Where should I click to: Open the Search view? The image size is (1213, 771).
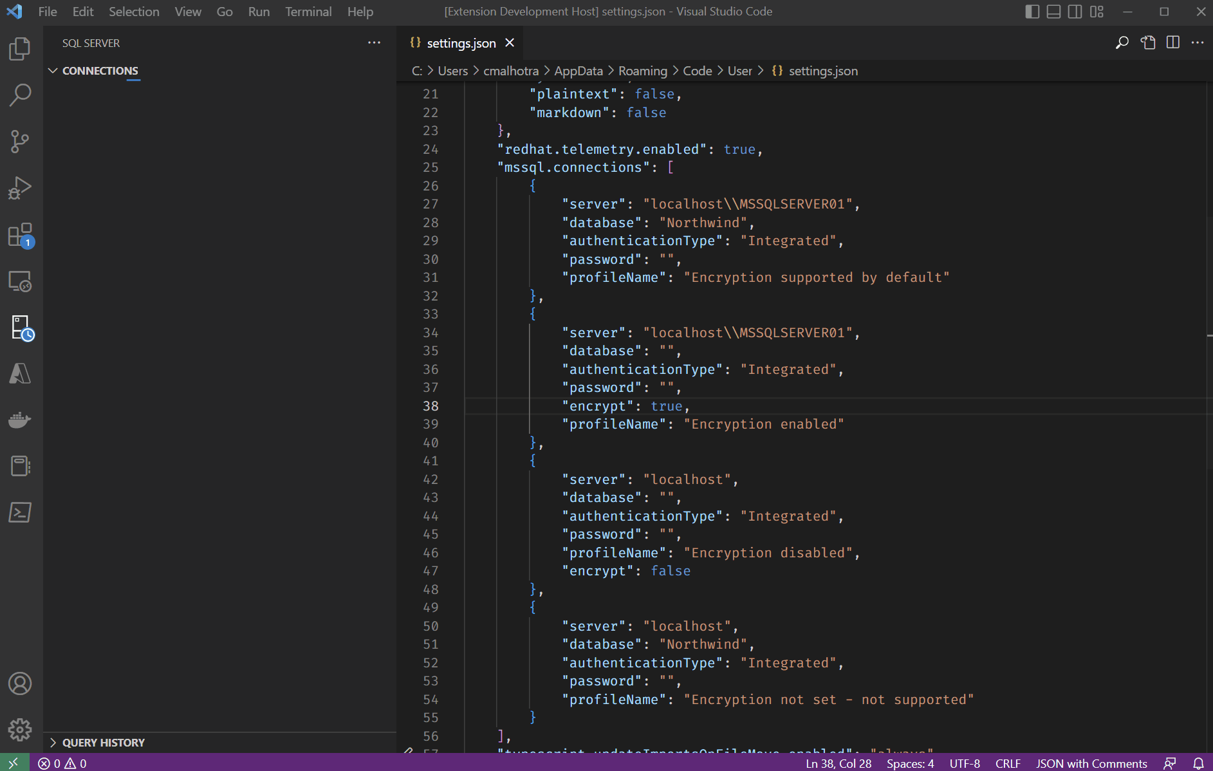coord(20,95)
